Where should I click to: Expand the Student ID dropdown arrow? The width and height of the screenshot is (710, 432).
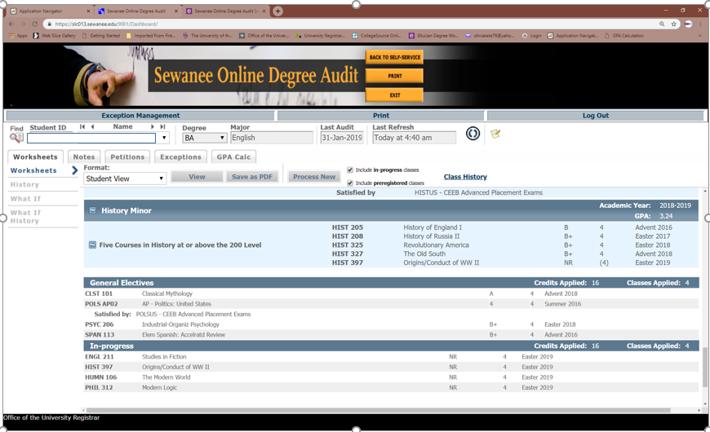click(164, 138)
